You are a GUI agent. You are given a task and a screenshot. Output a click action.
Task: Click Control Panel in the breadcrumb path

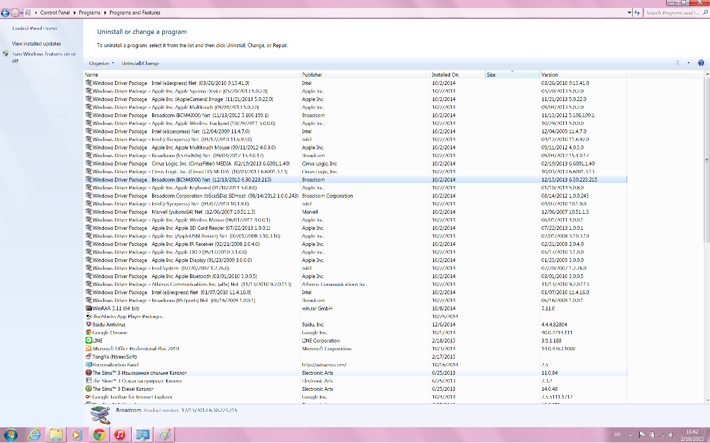coord(56,12)
